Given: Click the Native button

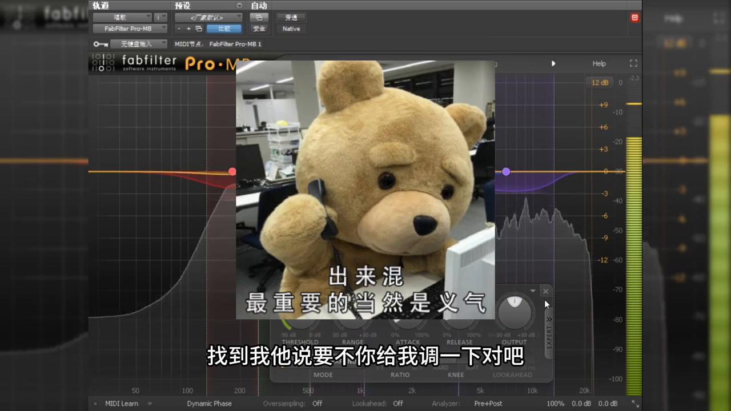Looking at the screenshot, I should (291, 29).
